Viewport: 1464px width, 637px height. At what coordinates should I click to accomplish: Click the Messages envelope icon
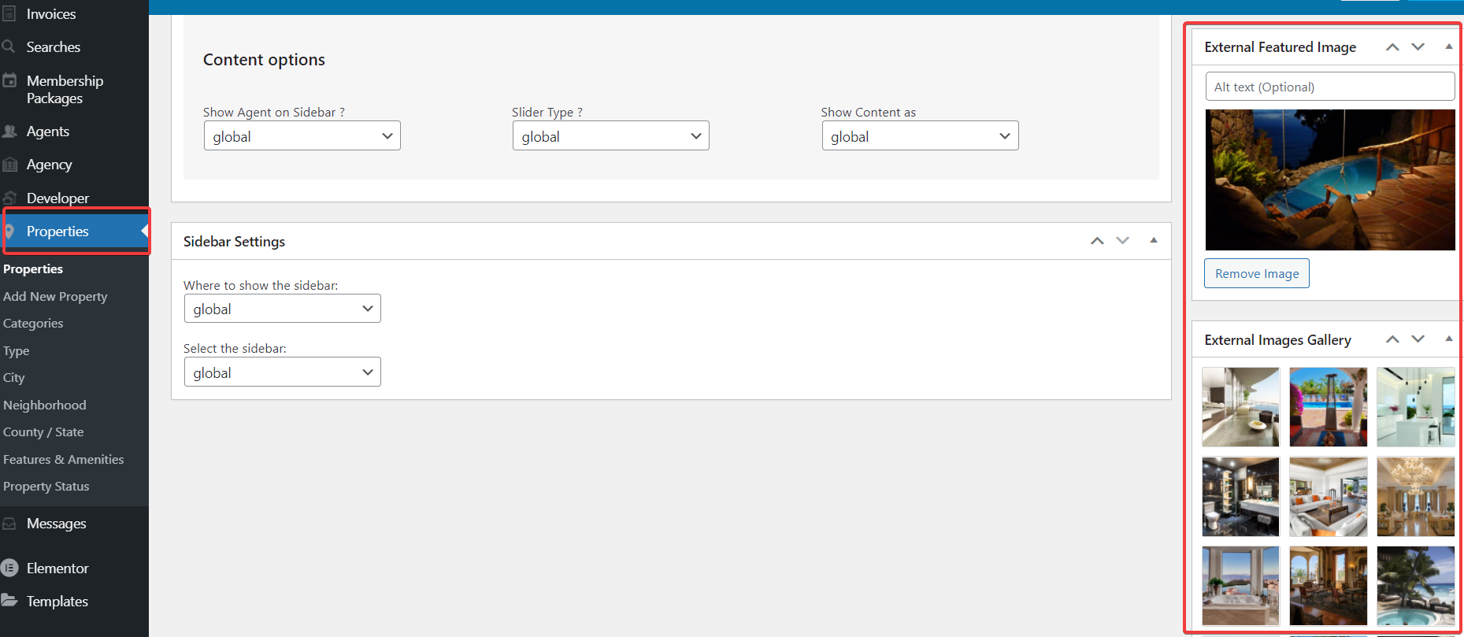[x=9, y=524]
